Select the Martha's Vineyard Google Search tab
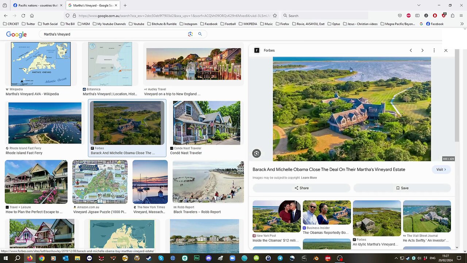The width and height of the screenshot is (467, 263). (93, 5)
